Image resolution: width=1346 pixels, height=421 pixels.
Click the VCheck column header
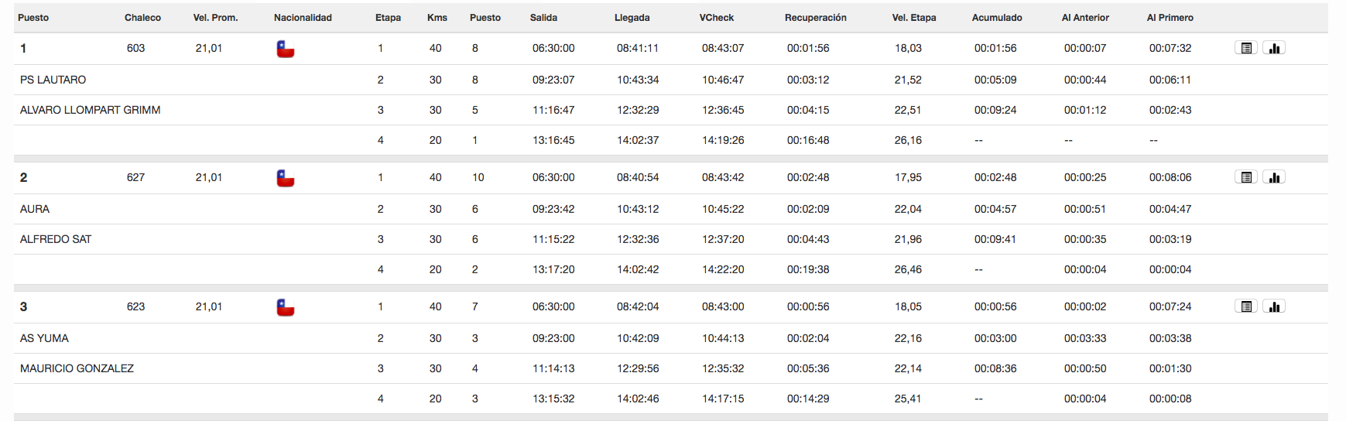(x=717, y=17)
